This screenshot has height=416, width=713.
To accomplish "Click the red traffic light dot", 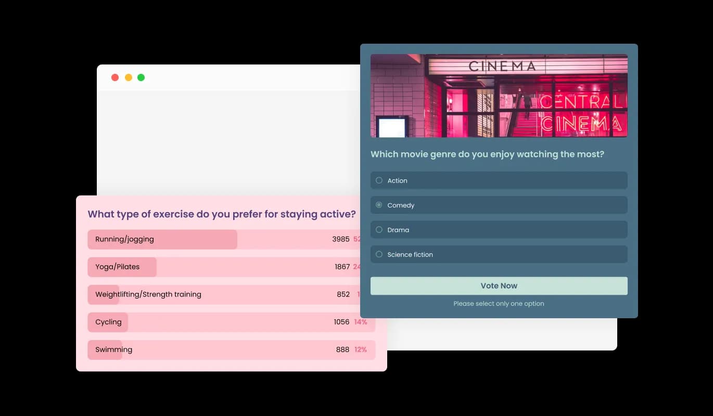I will point(115,77).
